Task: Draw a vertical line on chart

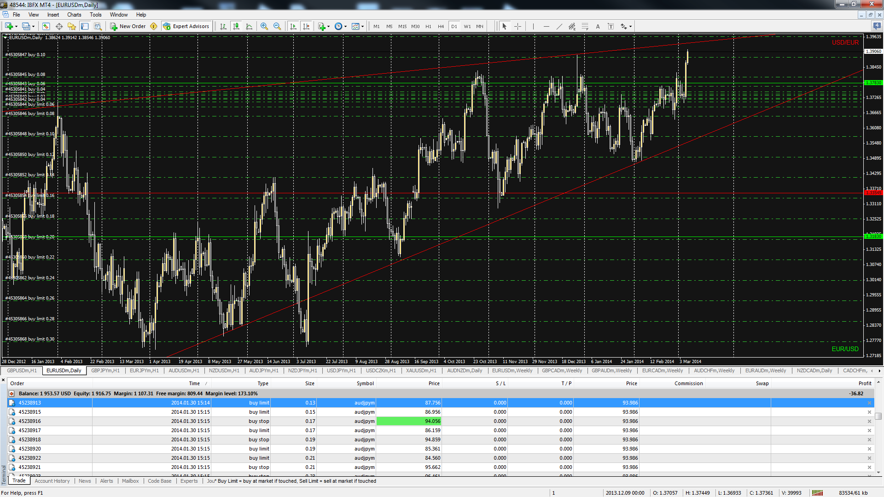Action: tap(533, 26)
